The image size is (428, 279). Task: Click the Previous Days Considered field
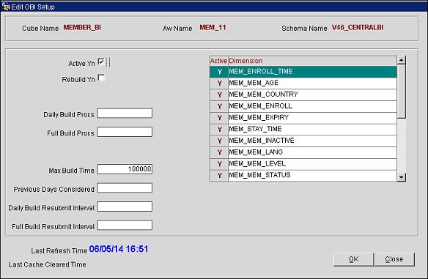coord(125,188)
